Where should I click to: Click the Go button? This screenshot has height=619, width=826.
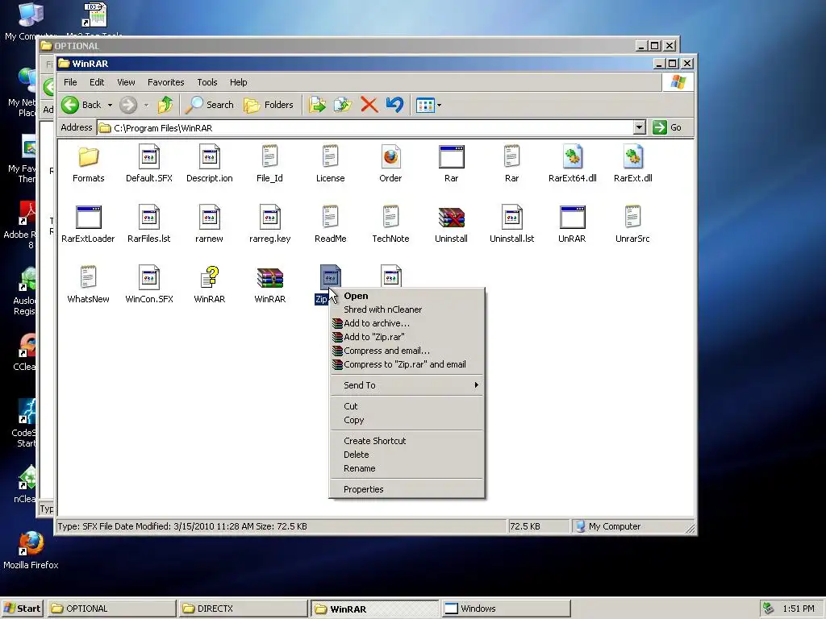[667, 127]
